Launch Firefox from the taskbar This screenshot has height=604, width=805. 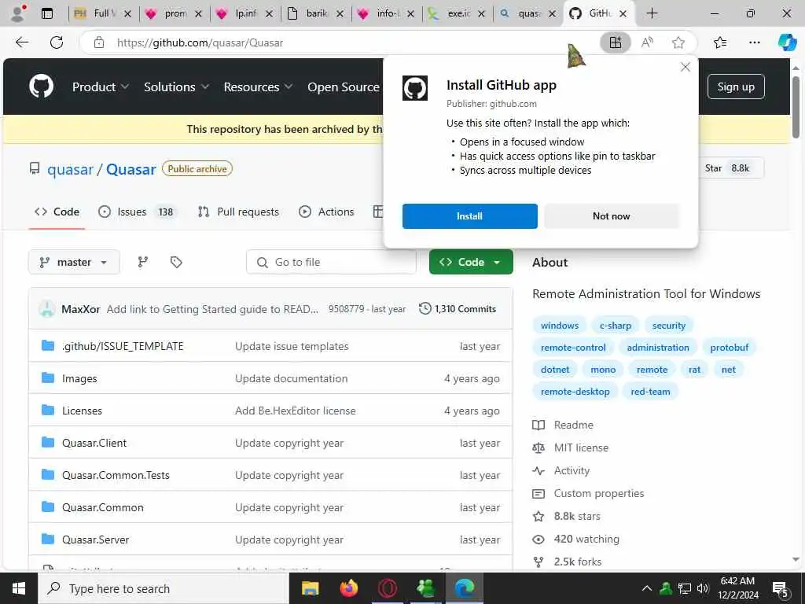pyautogui.click(x=349, y=588)
